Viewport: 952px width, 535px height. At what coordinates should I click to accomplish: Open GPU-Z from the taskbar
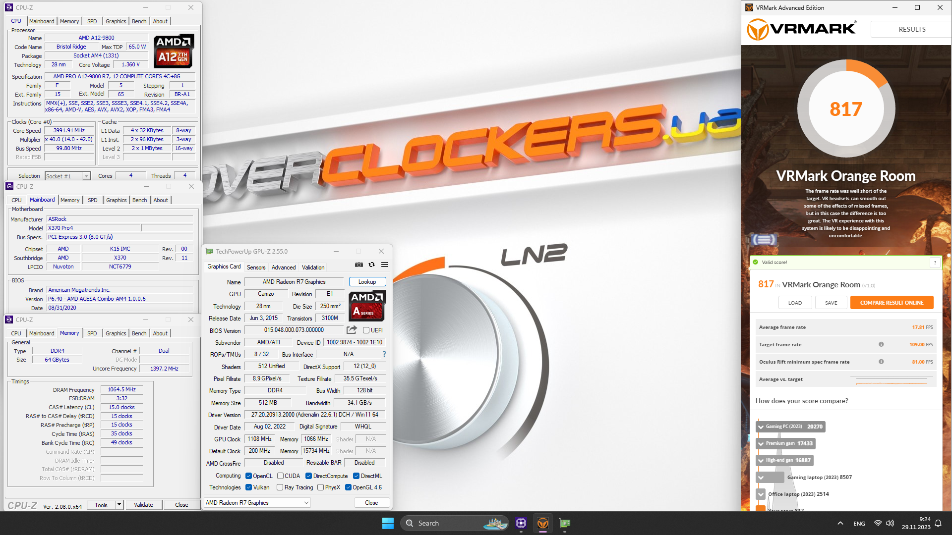[x=565, y=523]
